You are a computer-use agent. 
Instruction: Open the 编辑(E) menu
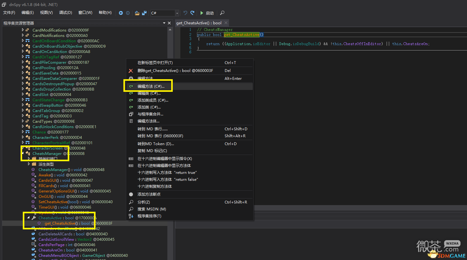[x=28, y=13]
